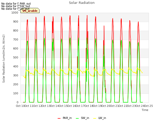Click the 700 y-axis tick label
The height and width of the screenshot is (123, 164).
(x=16, y=40)
